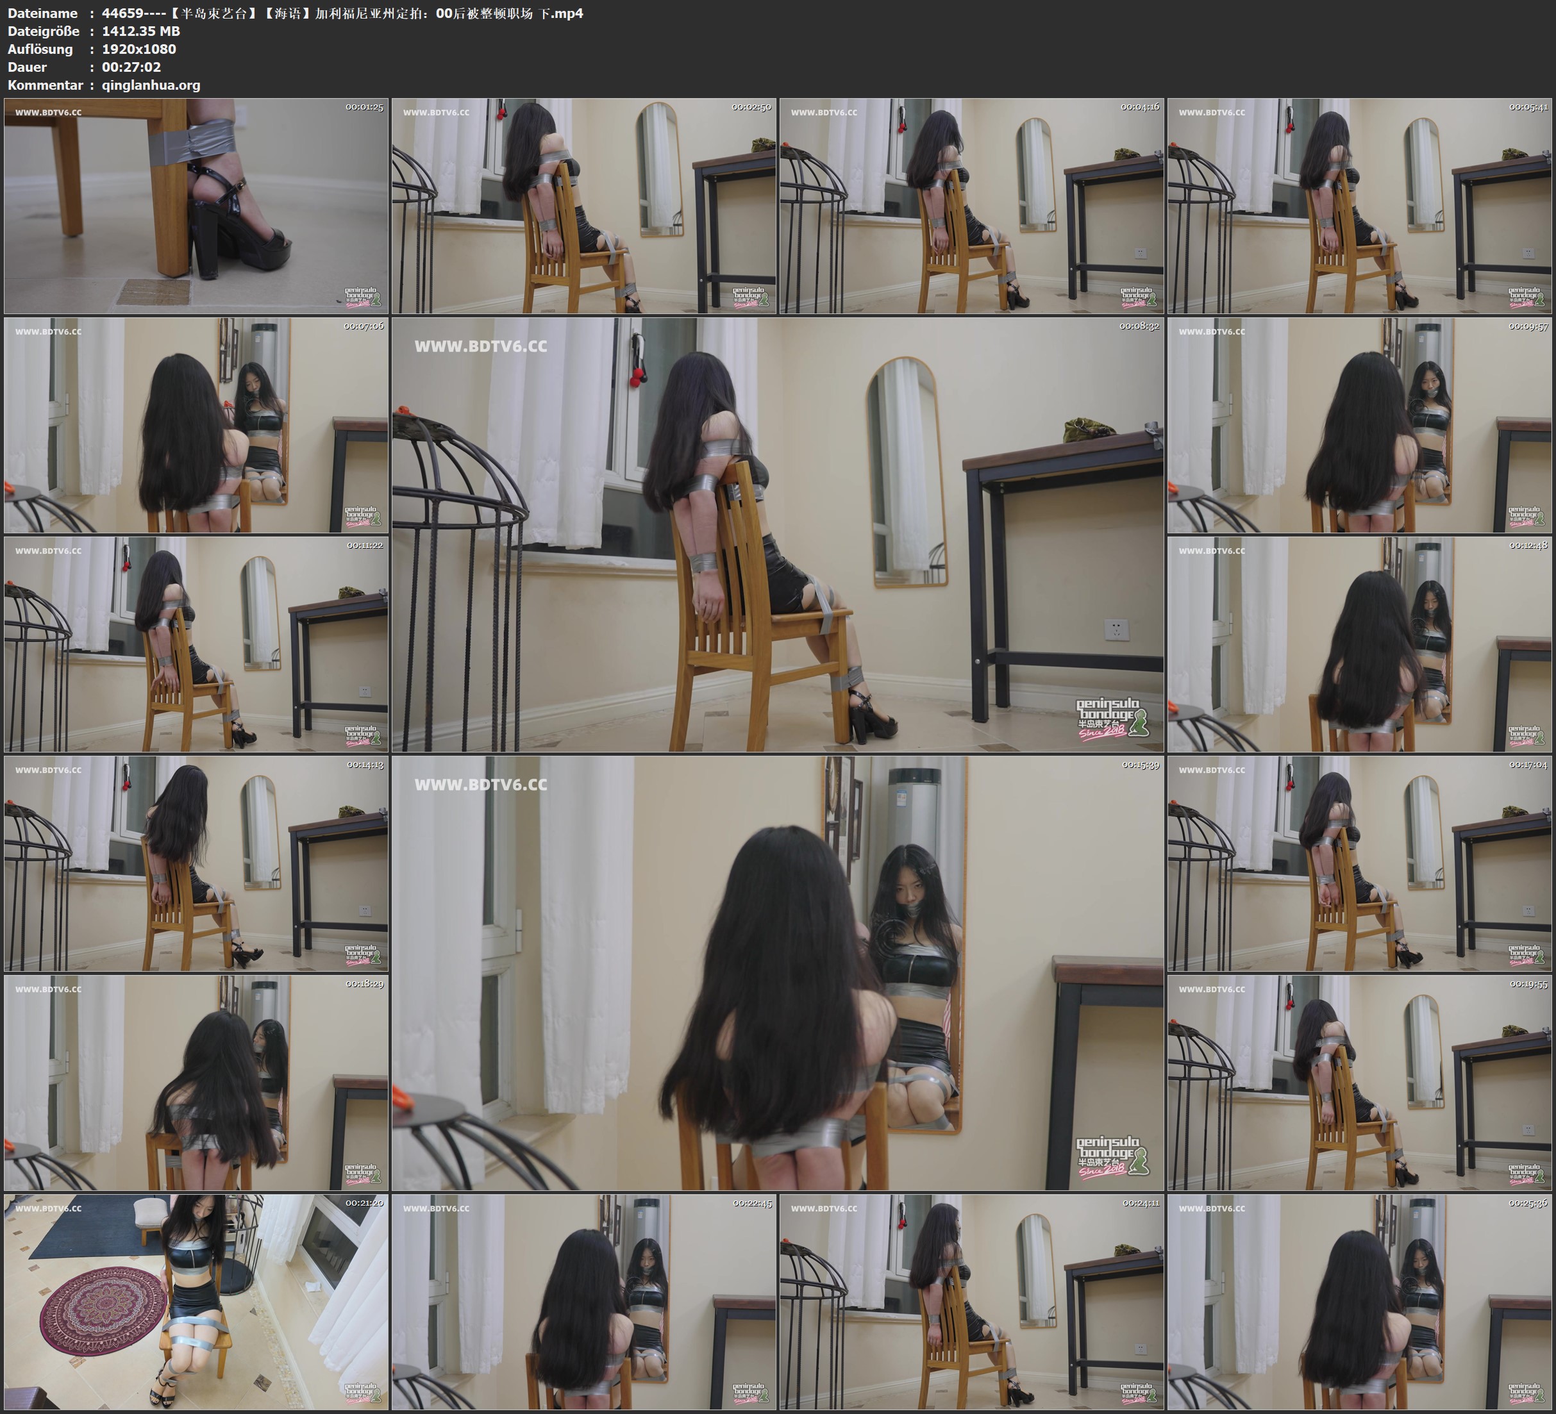Click the thumbnail with timestamp 00:09:57
The image size is (1556, 1414).
click(x=1359, y=424)
